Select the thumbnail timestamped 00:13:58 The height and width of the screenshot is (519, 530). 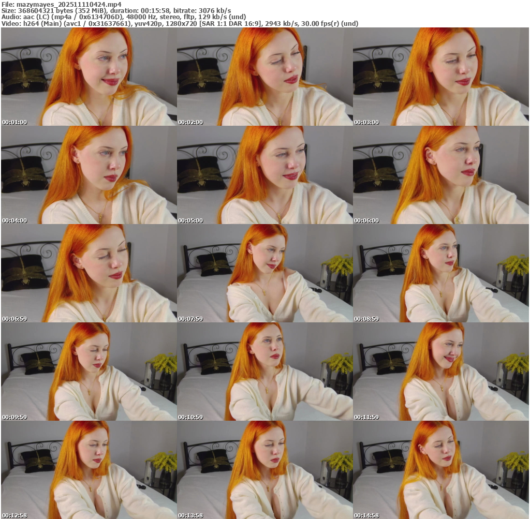pyautogui.click(x=264, y=470)
